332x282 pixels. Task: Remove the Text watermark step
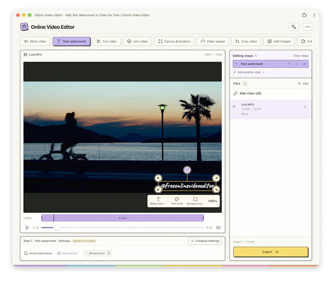(x=304, y=64)
